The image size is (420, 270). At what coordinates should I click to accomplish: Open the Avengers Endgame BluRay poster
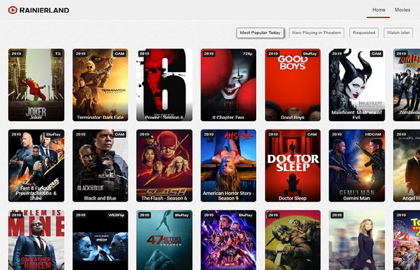click(x=228, y=240)
